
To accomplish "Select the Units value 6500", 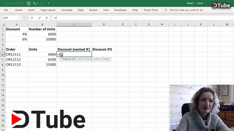I will point(42,60).
